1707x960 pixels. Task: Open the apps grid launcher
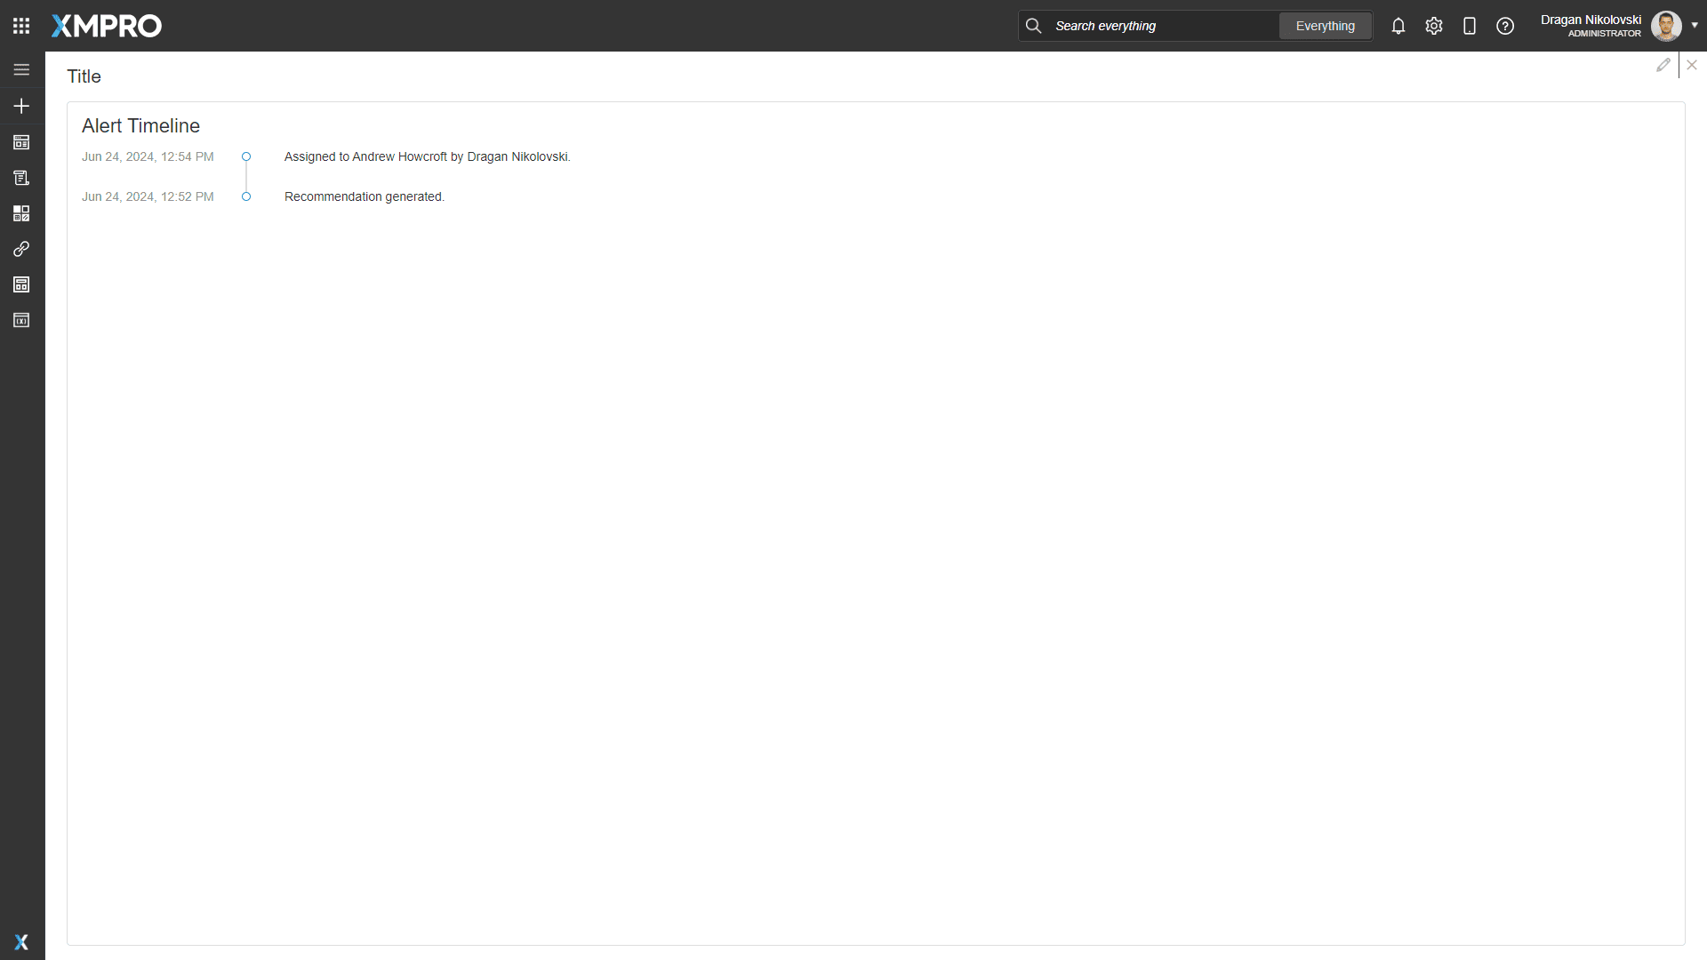(x=21, y=26)
